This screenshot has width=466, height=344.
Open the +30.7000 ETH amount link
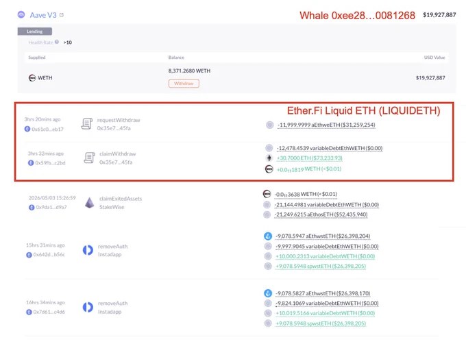tap(309, 158)
